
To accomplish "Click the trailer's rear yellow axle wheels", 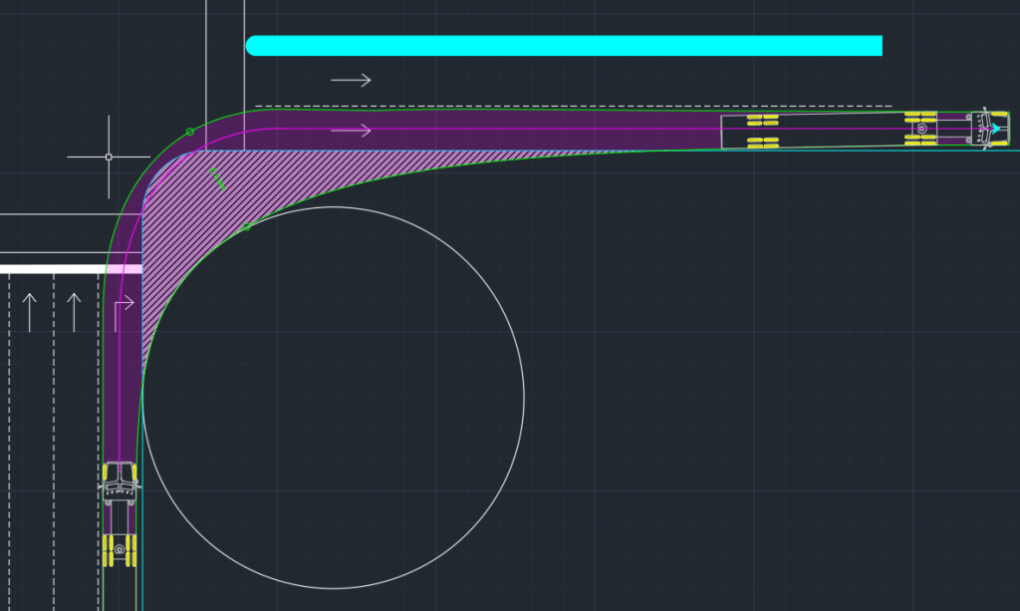I will [x=762, y=131].
